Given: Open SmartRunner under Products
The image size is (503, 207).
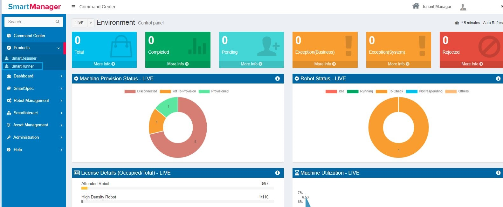Looking at the screenshot, I should 23,66.
